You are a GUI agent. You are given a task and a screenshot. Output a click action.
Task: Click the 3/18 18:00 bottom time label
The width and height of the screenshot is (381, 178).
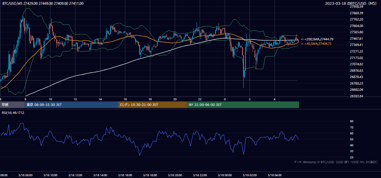(150, 175)
